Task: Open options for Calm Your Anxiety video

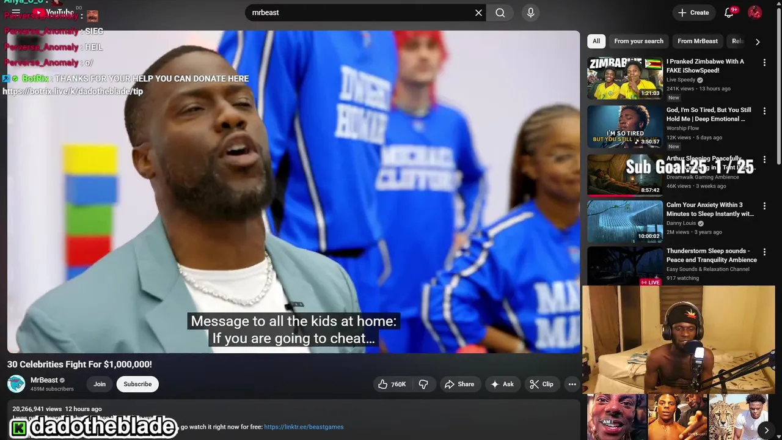Action: (764, 207)
